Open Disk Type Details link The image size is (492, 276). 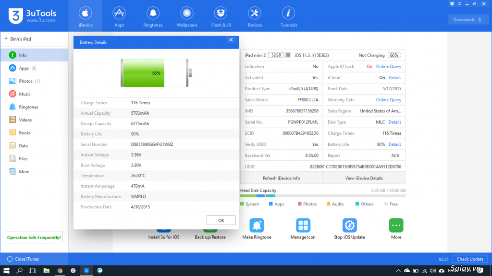(395, 122)
